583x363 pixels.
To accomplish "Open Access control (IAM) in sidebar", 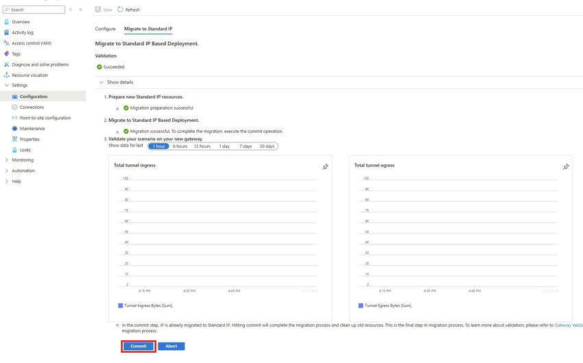I will (x=31, y=43).
